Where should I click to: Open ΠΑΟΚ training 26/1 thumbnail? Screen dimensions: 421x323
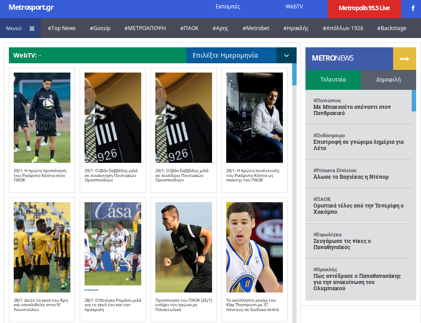point(184,247)
